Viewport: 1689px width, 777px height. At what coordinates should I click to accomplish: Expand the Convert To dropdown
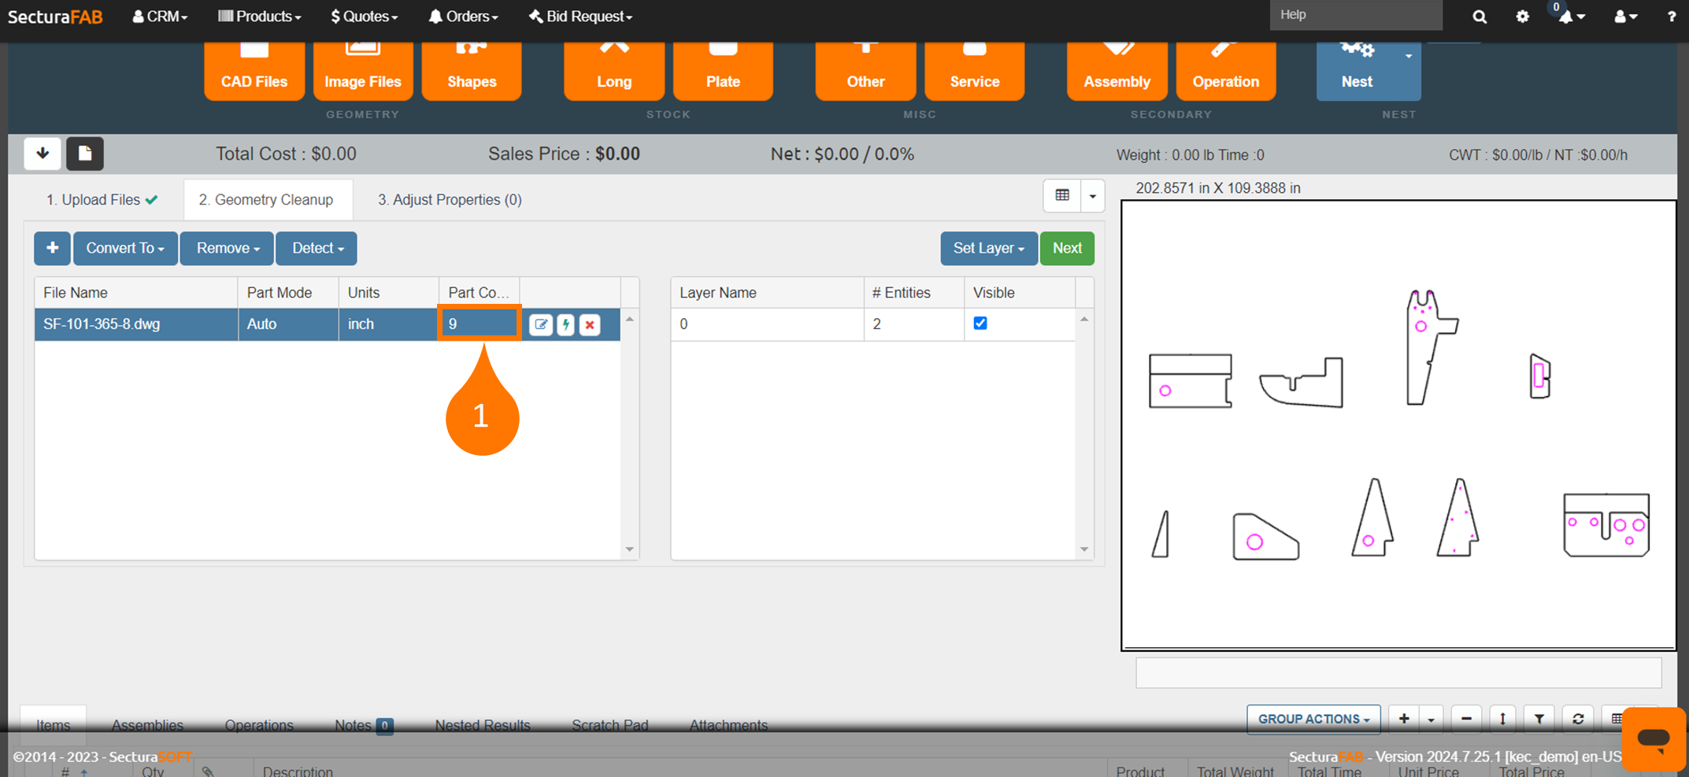[125, 248]
